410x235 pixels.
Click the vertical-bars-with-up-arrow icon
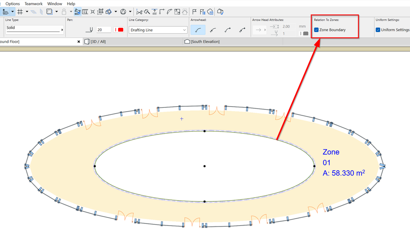coord(155,12)
